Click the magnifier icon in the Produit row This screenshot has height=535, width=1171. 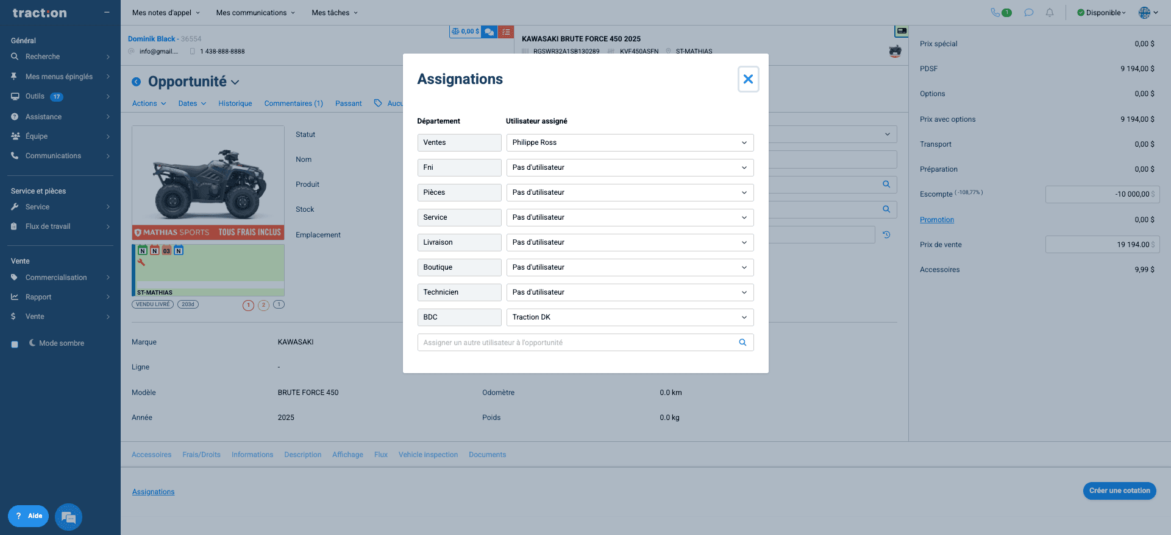[x=886, y=184]
